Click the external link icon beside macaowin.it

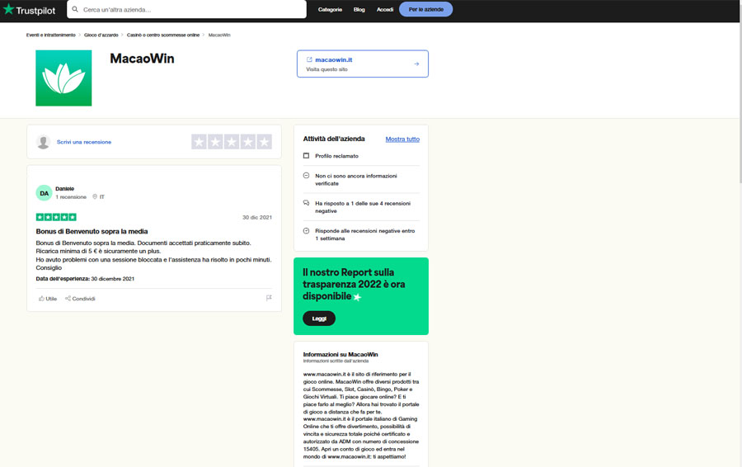(x=309, y=59)
